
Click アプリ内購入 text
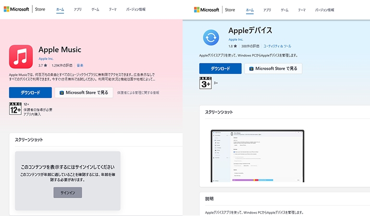(x=32, y=114)
